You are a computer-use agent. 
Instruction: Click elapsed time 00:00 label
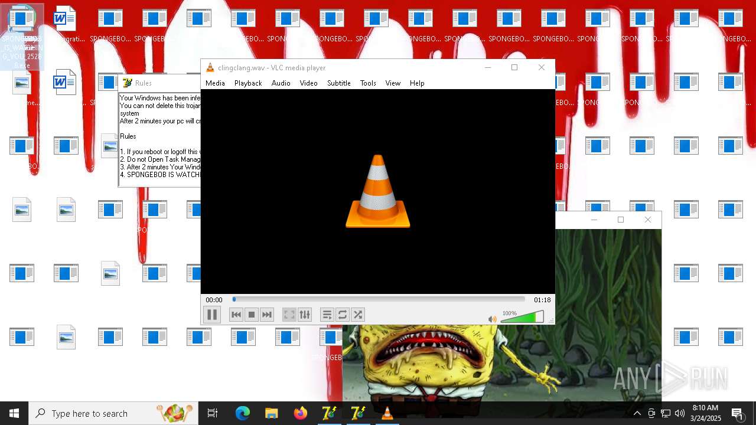pos(214,300)
